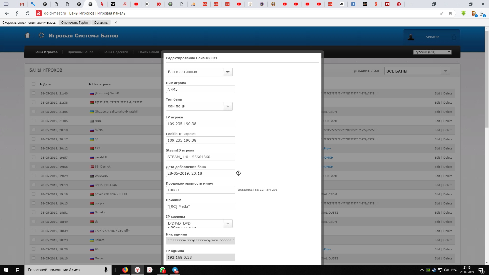Bookmark this page with the bookmark icon
This screenshot has width=489, height=276.
[450, 13]
